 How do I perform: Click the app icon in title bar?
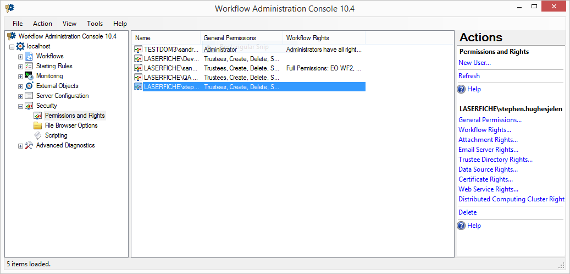[10, 8]
